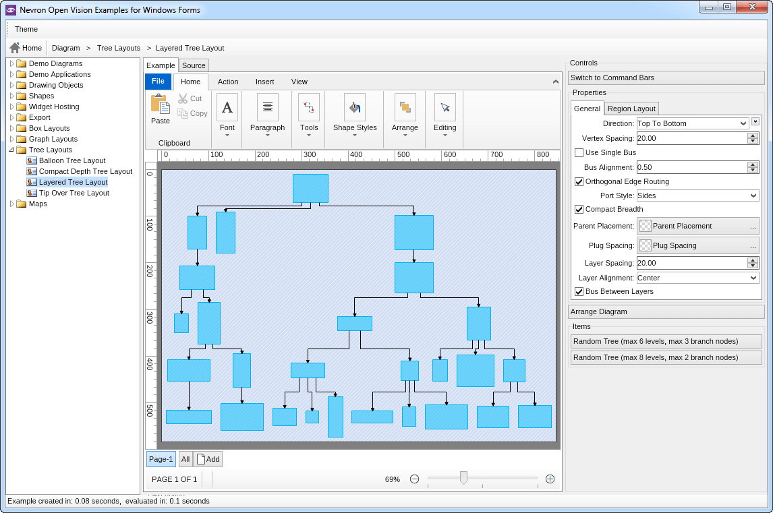Click the Paste clipboard icon
The image size is (773, 513).
pos(160,104)
